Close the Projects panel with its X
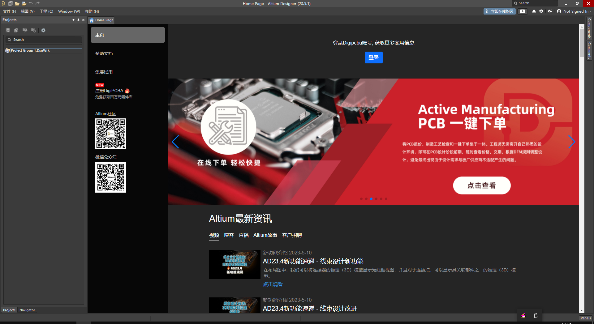The width and height of the screenshot is (594, 324). coord(83,20)
